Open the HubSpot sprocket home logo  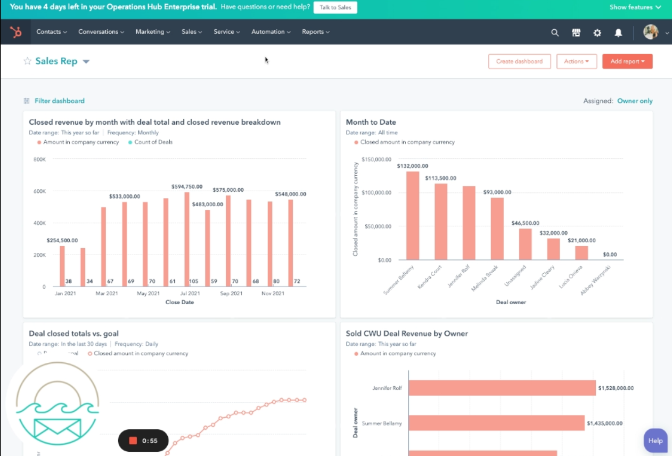(x=15, y=32)
